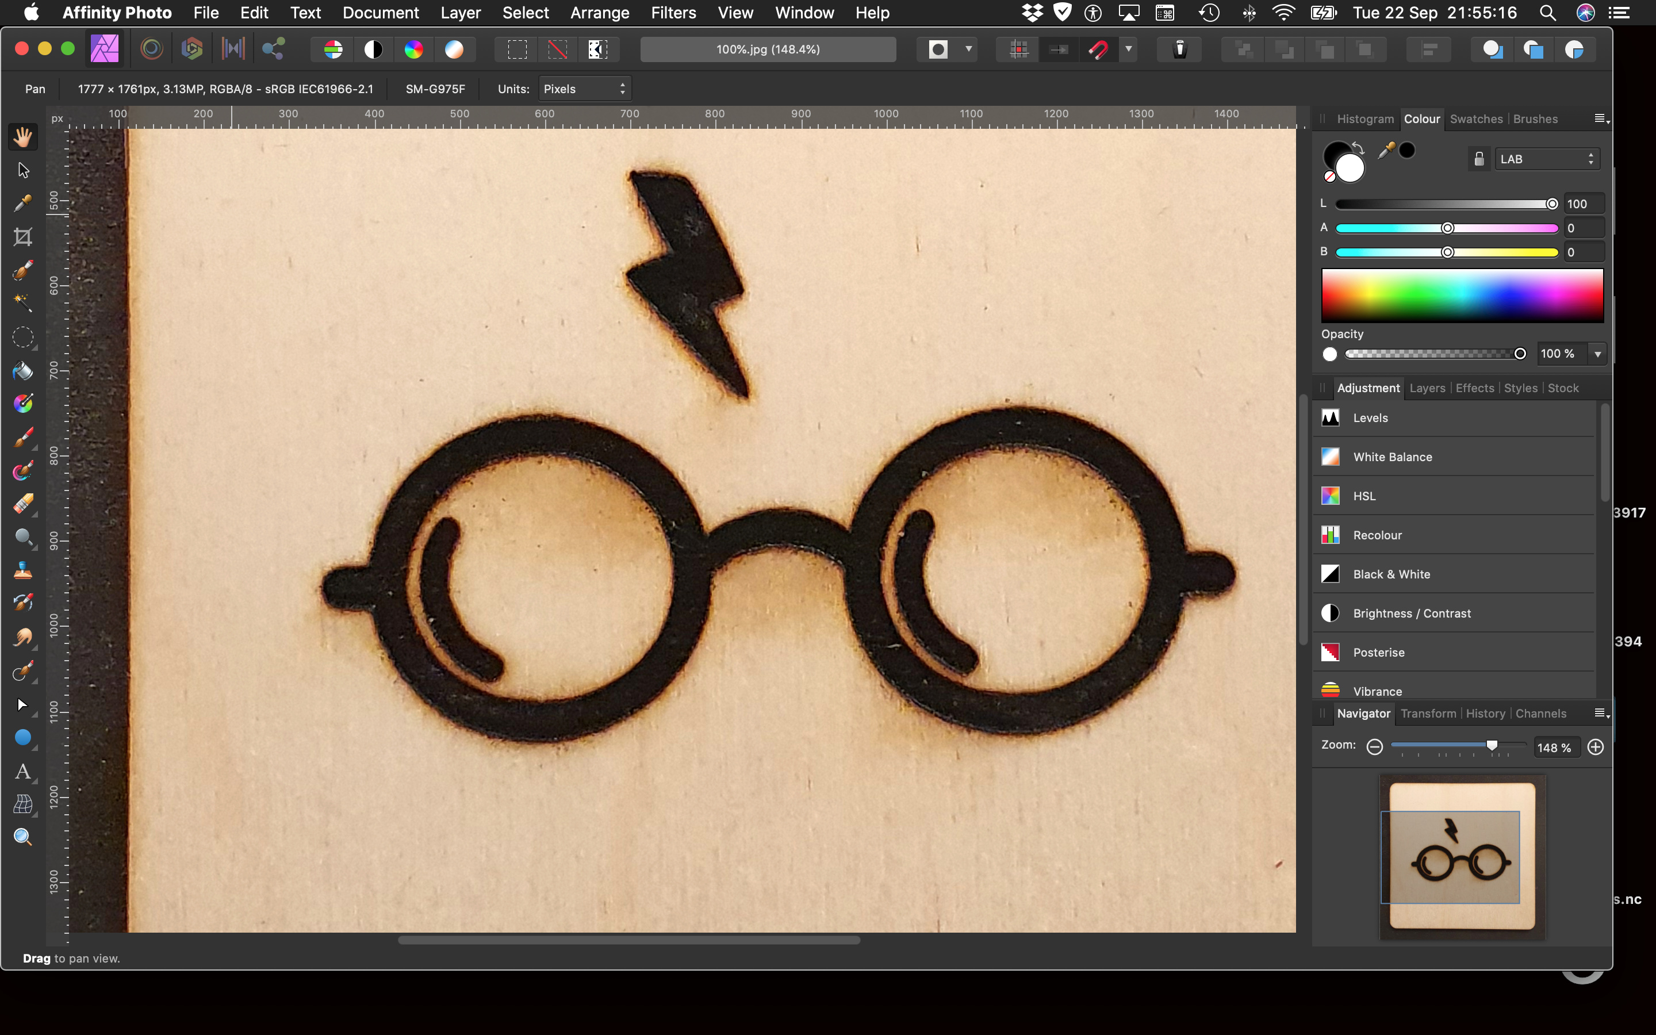Select the Crop tool
This screenshot has width=1656, height=1035.
tap(22, 237)
